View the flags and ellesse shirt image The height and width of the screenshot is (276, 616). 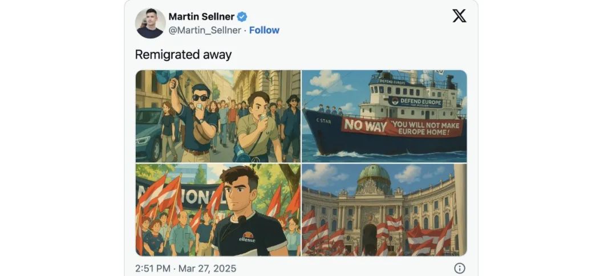click(218, 210)
